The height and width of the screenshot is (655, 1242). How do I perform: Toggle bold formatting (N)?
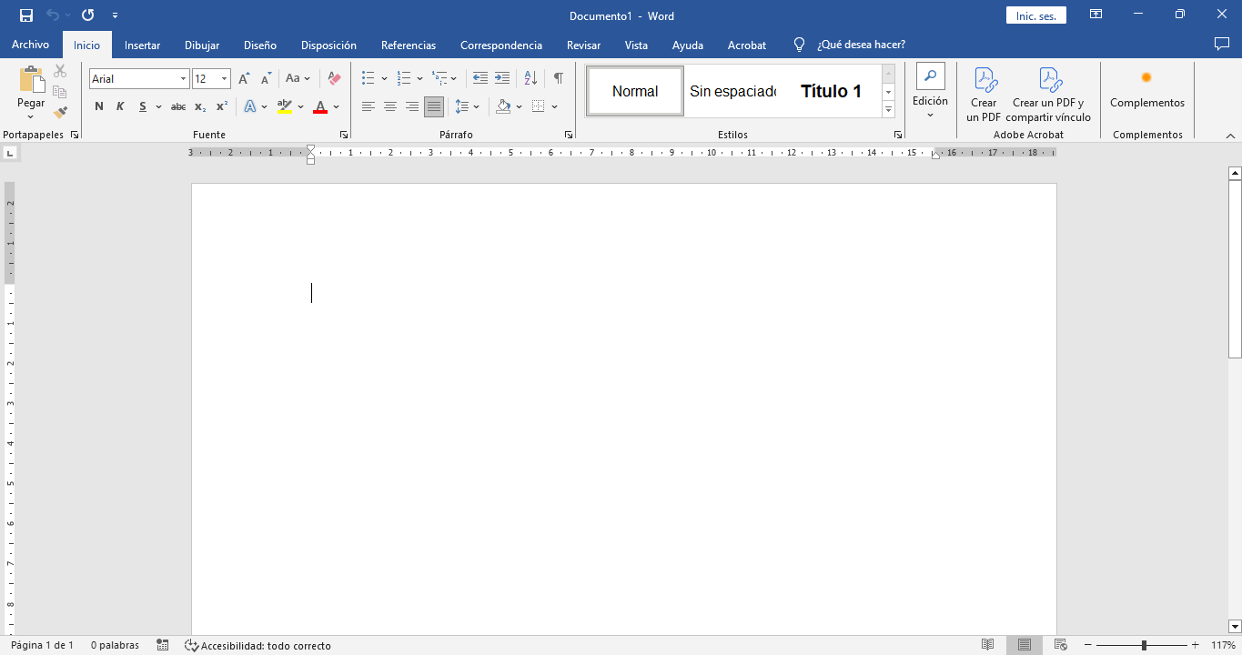click(99, 106)
